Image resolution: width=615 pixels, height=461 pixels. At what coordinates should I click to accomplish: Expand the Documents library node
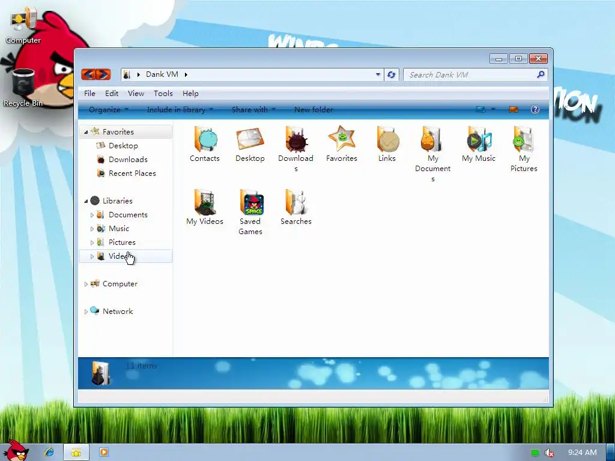click(x=92, y=215)
